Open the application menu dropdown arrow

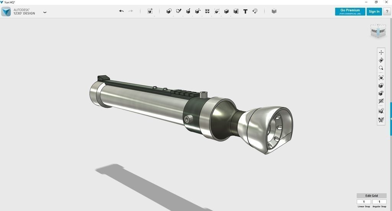click(x=45, y=12)
